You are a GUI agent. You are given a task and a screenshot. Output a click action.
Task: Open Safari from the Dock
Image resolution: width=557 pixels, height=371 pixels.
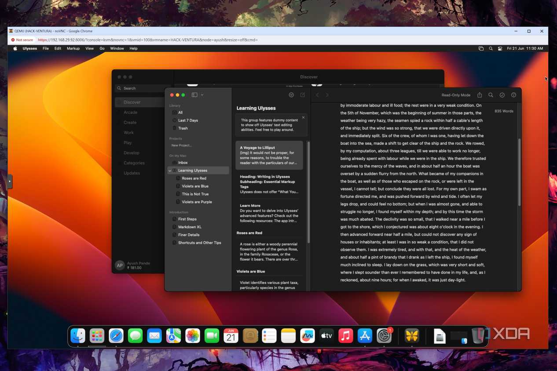coord(116,336)
